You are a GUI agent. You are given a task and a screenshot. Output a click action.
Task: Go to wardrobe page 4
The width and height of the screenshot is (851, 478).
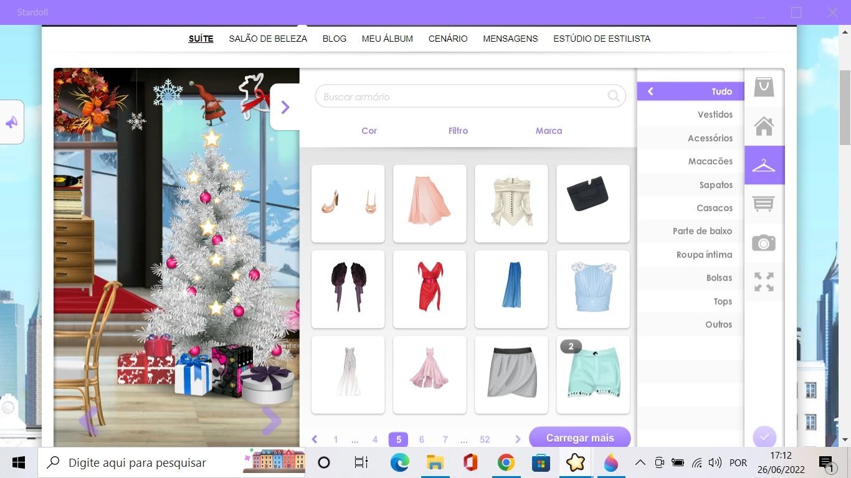pos(375,439)
